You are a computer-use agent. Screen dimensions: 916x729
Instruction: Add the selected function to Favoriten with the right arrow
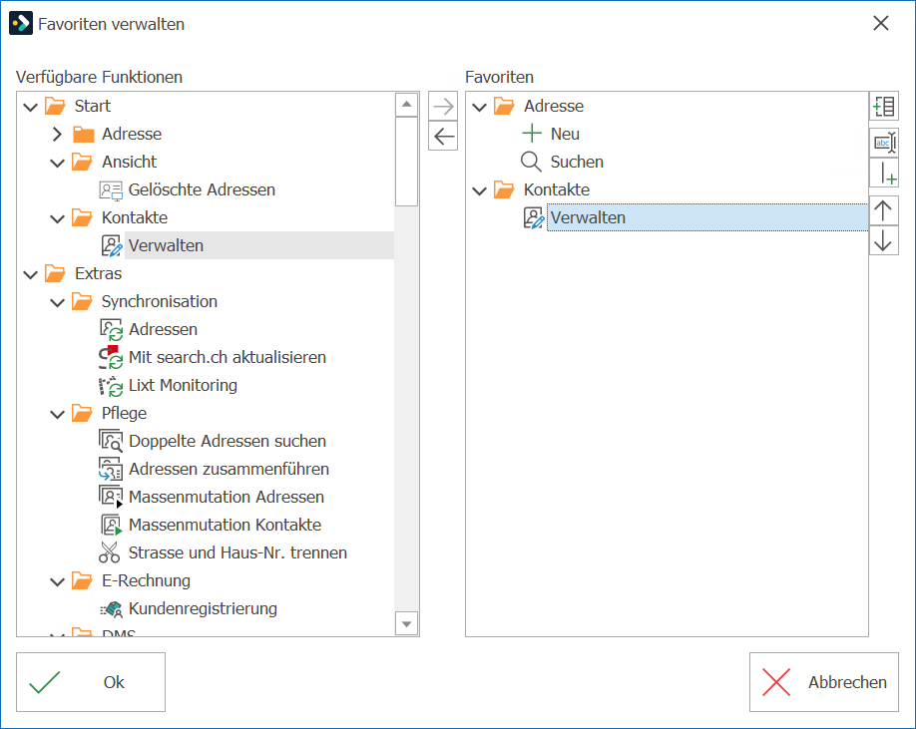click(x=443, y=107)
